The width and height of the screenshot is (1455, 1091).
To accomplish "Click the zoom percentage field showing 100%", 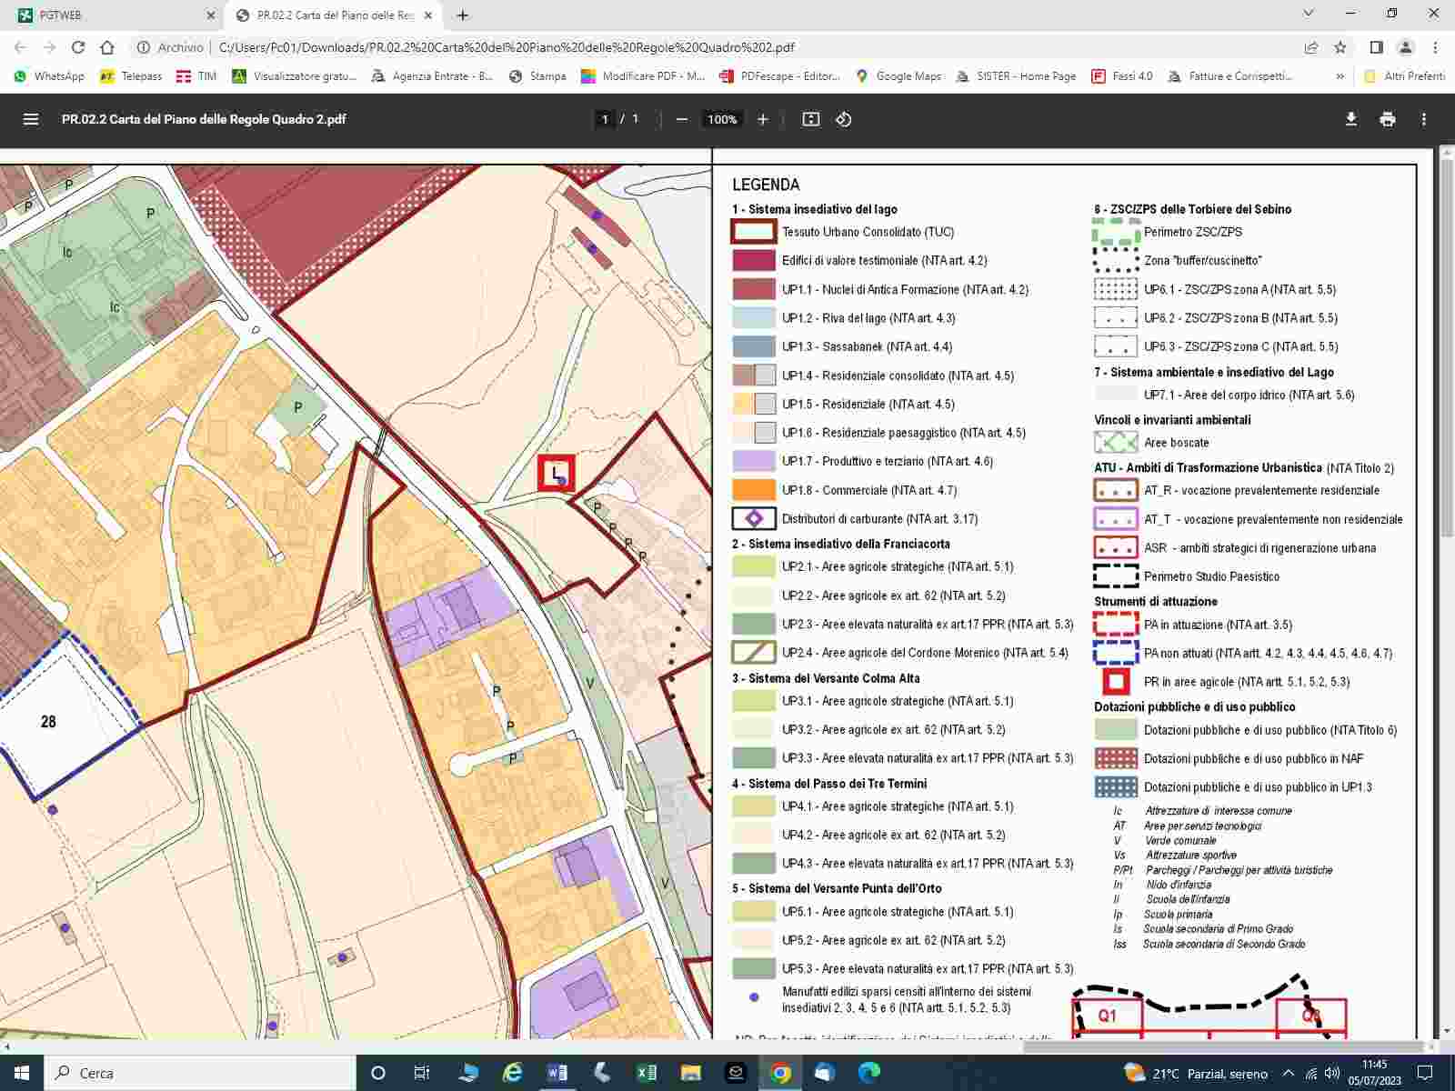I will [722, 119].
